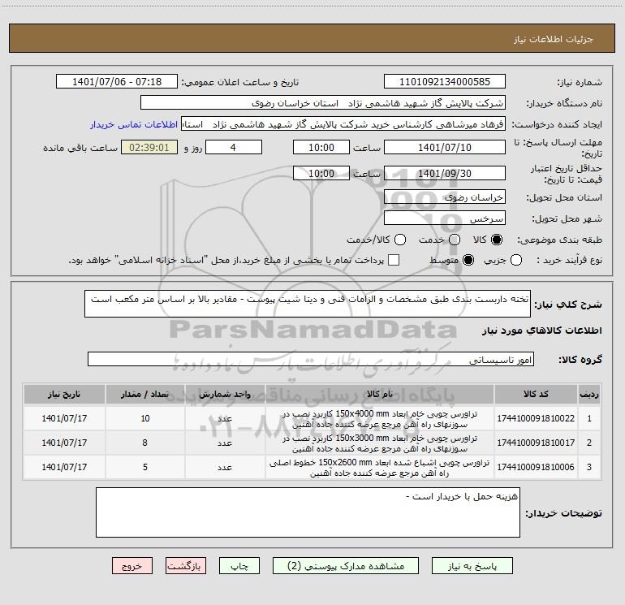Select the کالا radio button

[x=497, y=240]
